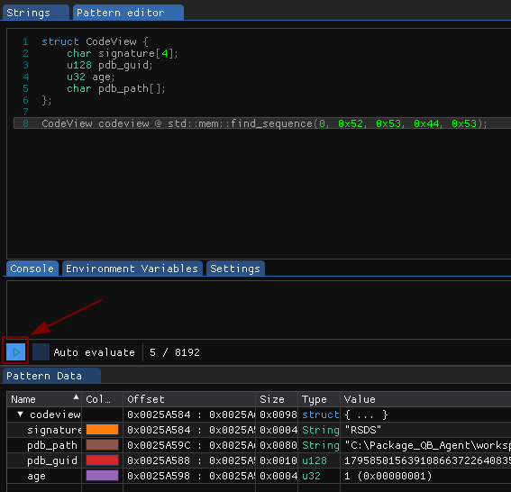Sort by the Name column header
511x492 pixels.
(44, 399)
